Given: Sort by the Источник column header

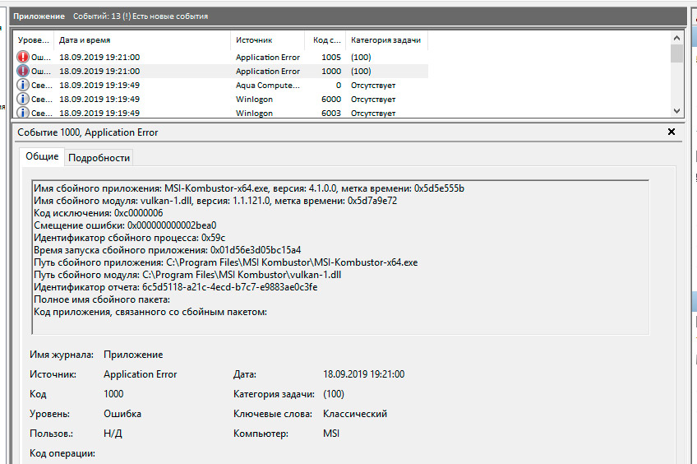Looking at the screenshot, I should click(268, 40).
